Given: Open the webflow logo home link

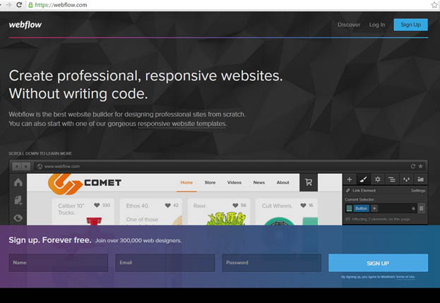Looking at the screenshot, I should point(25,25).
